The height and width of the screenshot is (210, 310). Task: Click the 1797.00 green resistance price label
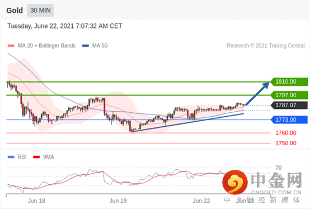click(x=289, y=95)
